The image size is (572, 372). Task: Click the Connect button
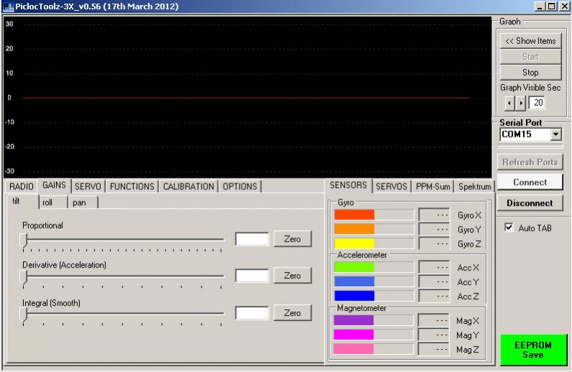click(530, 183)
